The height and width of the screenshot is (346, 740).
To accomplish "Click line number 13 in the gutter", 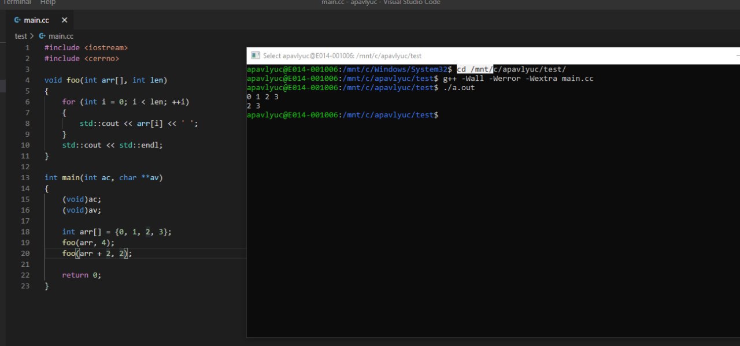I will tap(25, 177).
